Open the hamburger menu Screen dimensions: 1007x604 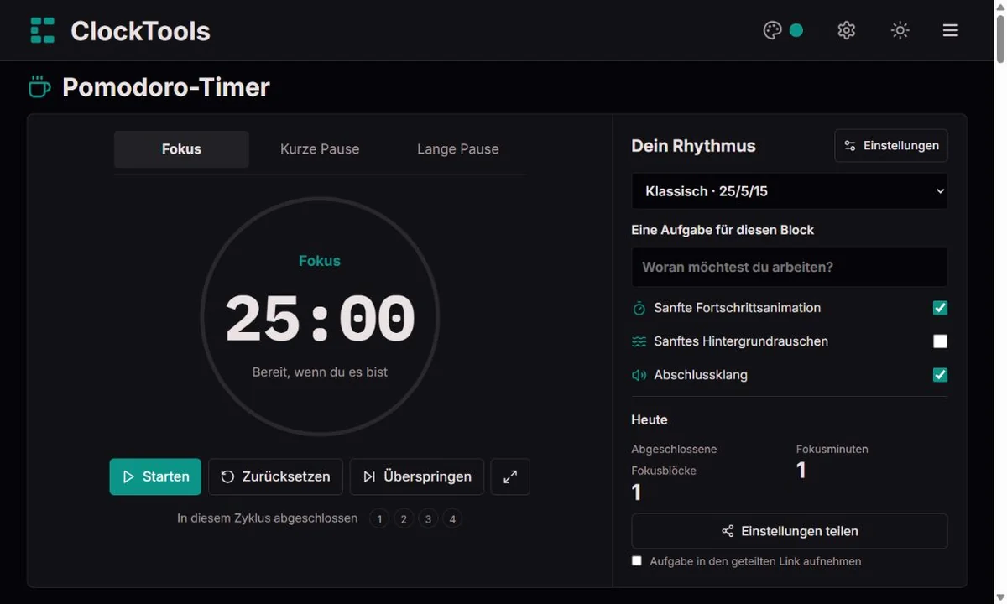[x=950, y=30]
